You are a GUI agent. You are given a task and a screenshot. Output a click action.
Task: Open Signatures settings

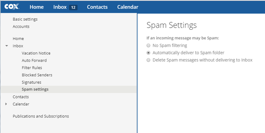[x=31, y=82]
